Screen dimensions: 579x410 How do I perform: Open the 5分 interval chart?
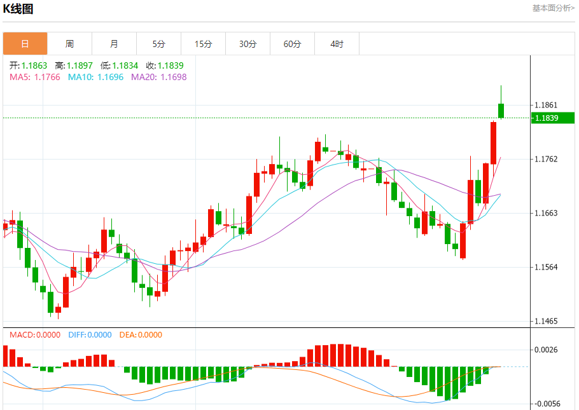coord(158,44)
